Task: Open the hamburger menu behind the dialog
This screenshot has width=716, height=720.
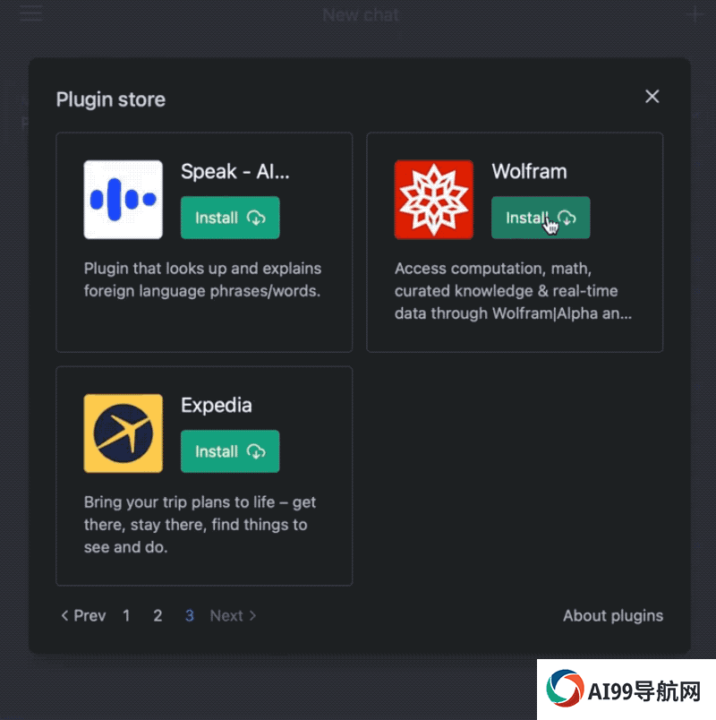Action: [x=30, y=13]
